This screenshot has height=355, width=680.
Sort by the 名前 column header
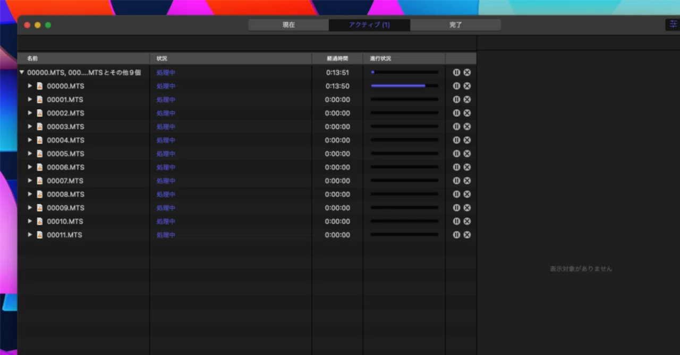[83, 58]
